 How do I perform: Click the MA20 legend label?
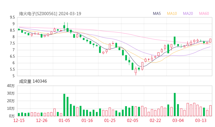click(188, 14)
